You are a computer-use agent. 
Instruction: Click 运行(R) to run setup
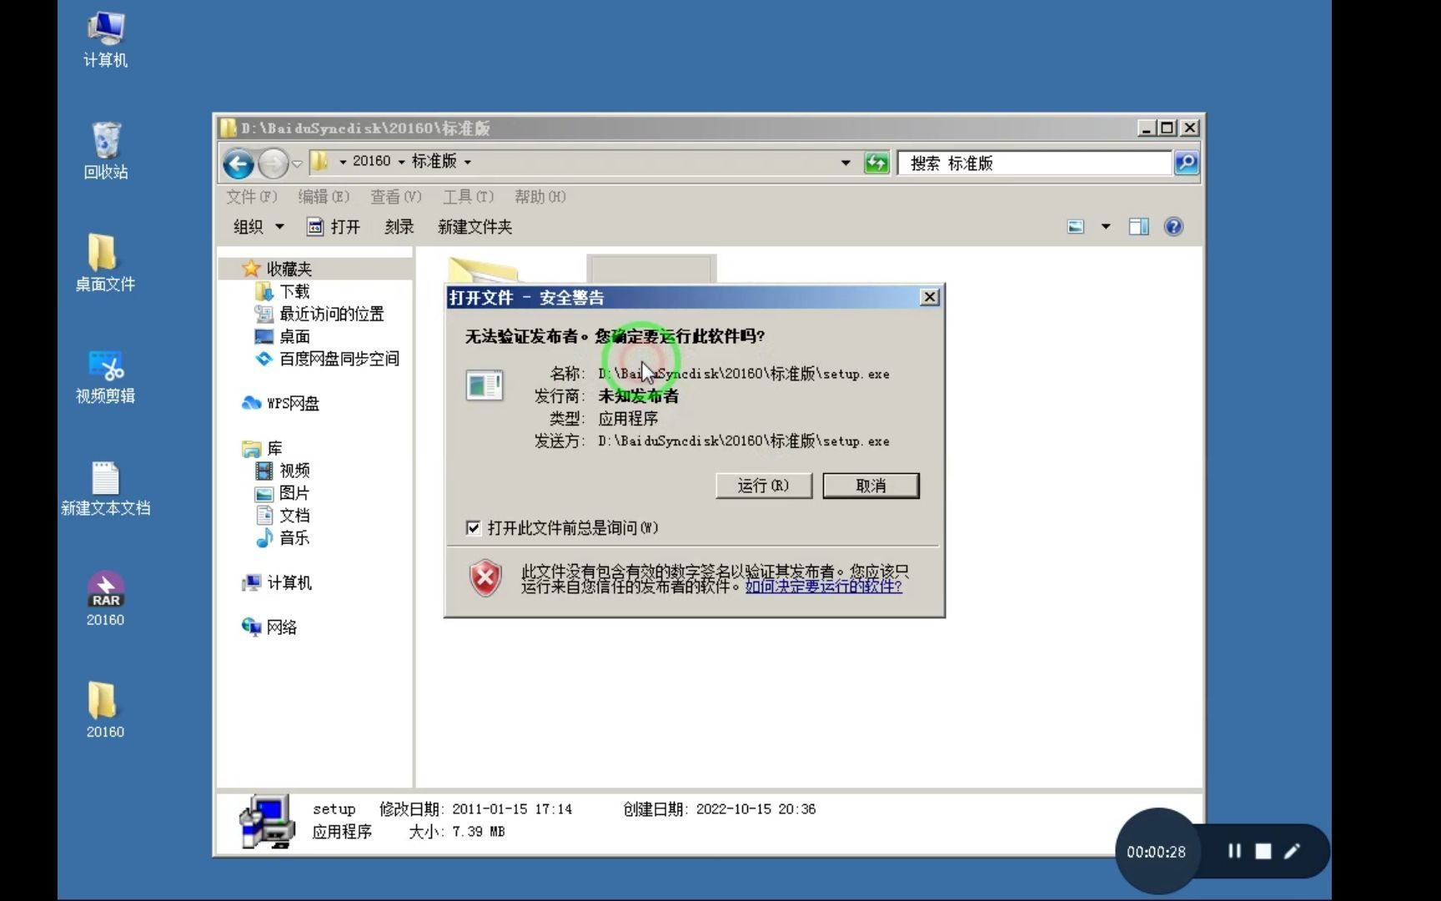coord(764,486)
